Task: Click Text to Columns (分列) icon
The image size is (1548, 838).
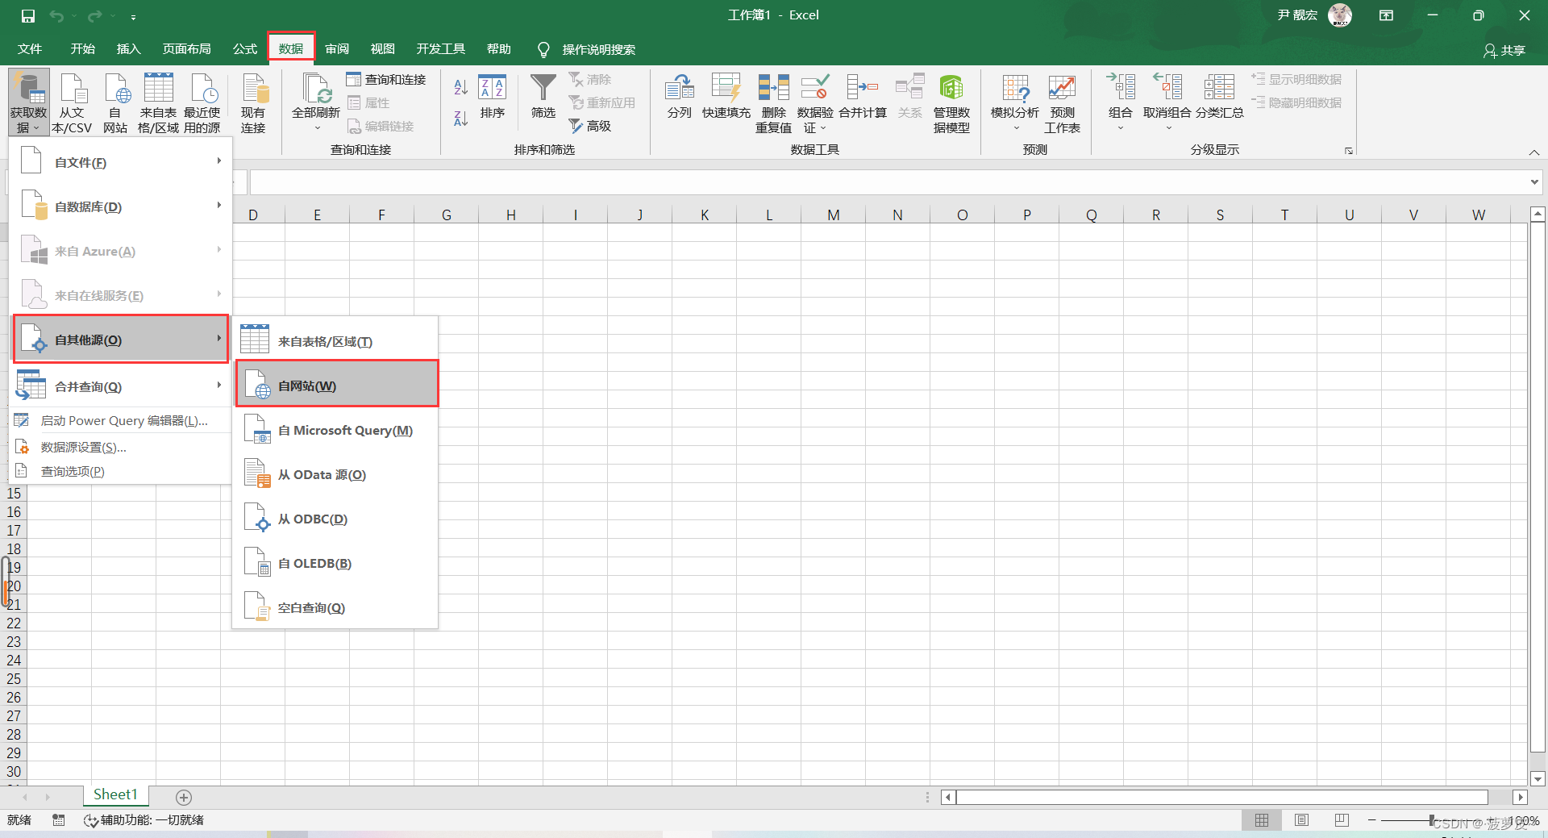Action: coord(680,97)
